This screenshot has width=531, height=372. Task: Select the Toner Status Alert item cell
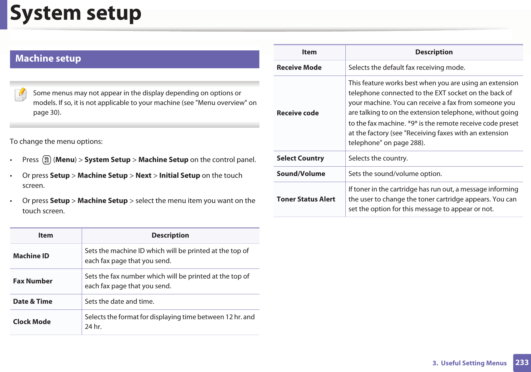click(306, 199)
